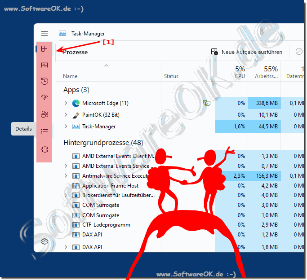Viewport: 307px width, 280px height.
Task: Click the 156,3 MB memory cell
Action: [x=264, y=176]
